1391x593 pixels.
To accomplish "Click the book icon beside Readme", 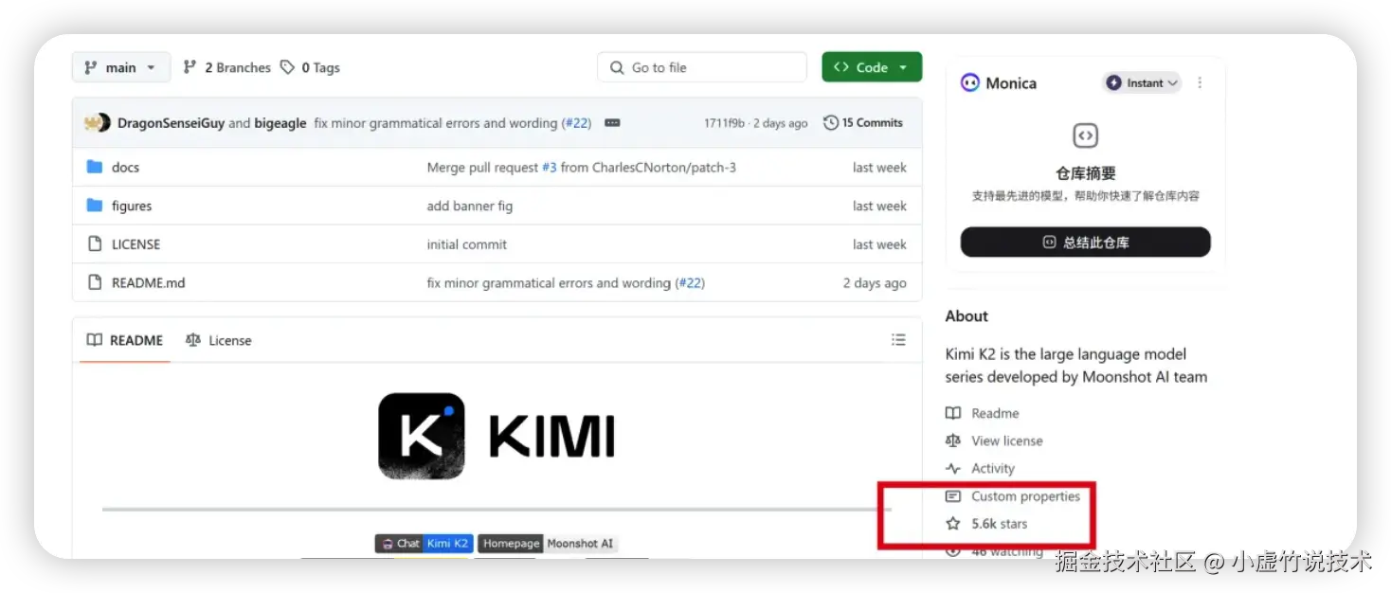I will [x=953, y=414].
